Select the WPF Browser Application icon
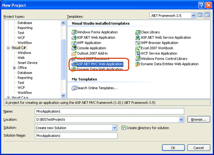Screen dimensions: 214x155 [x=138, y=43]
